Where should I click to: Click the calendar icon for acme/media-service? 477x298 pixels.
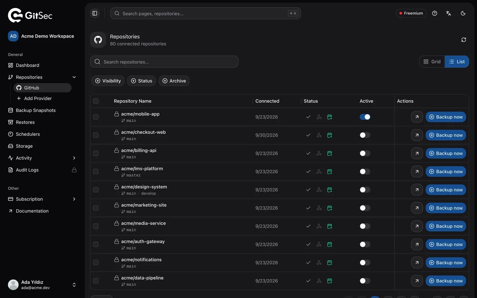pos(330,226)
